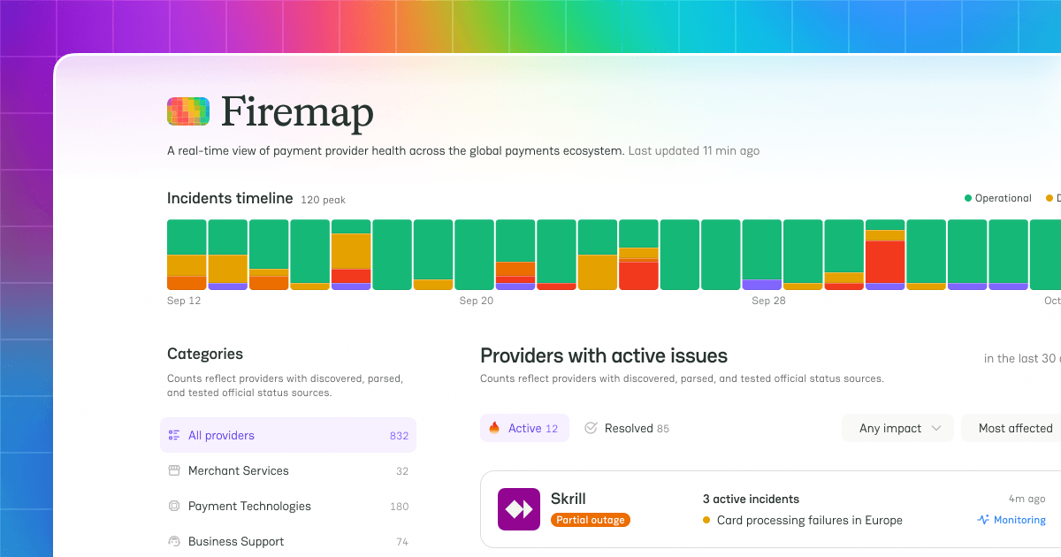Click the flame icon in the Active tab

click(x=494, y=428)
